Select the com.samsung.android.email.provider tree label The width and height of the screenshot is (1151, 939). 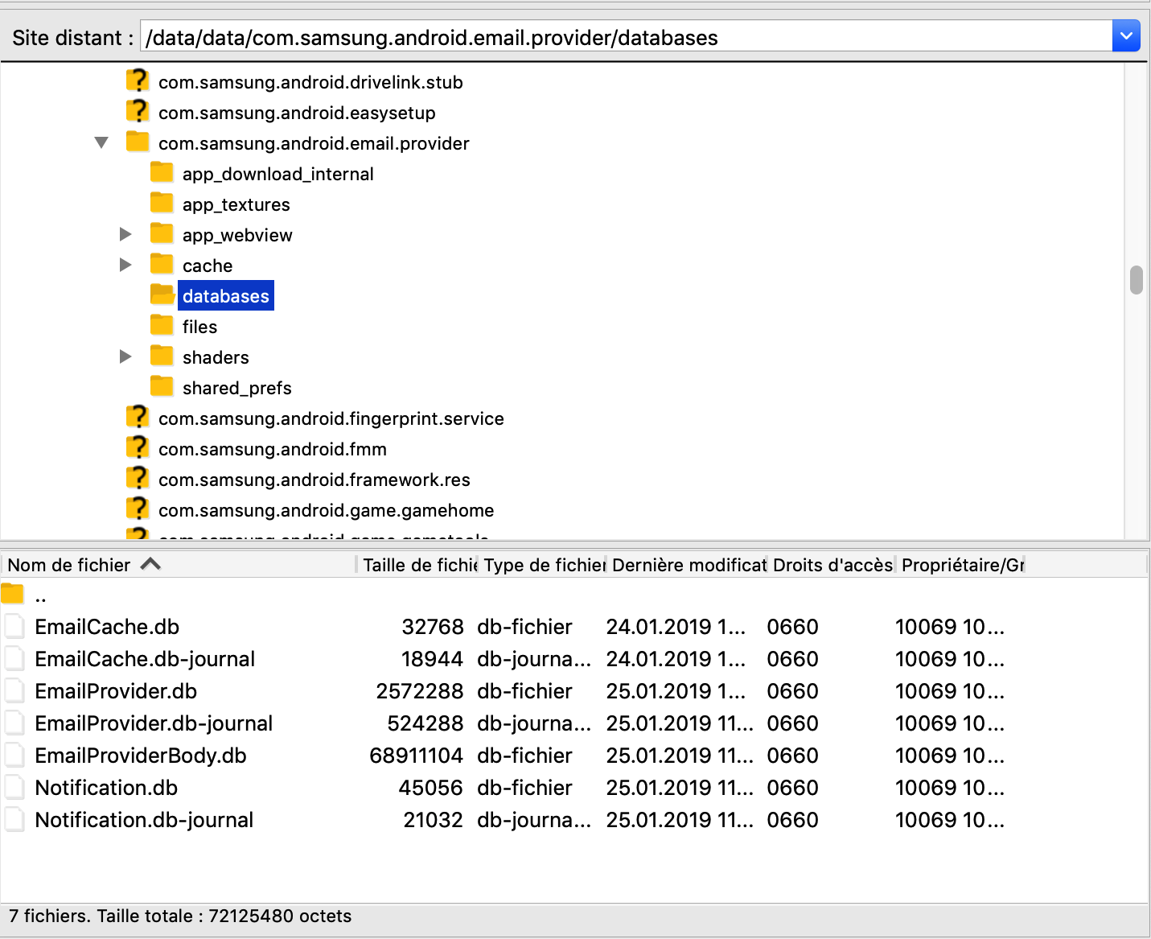(x=314, y=143)
